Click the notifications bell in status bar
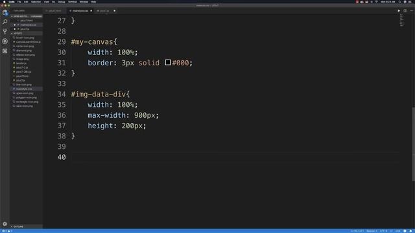Viewport: 415px width, 233px height. click(410, 231)
